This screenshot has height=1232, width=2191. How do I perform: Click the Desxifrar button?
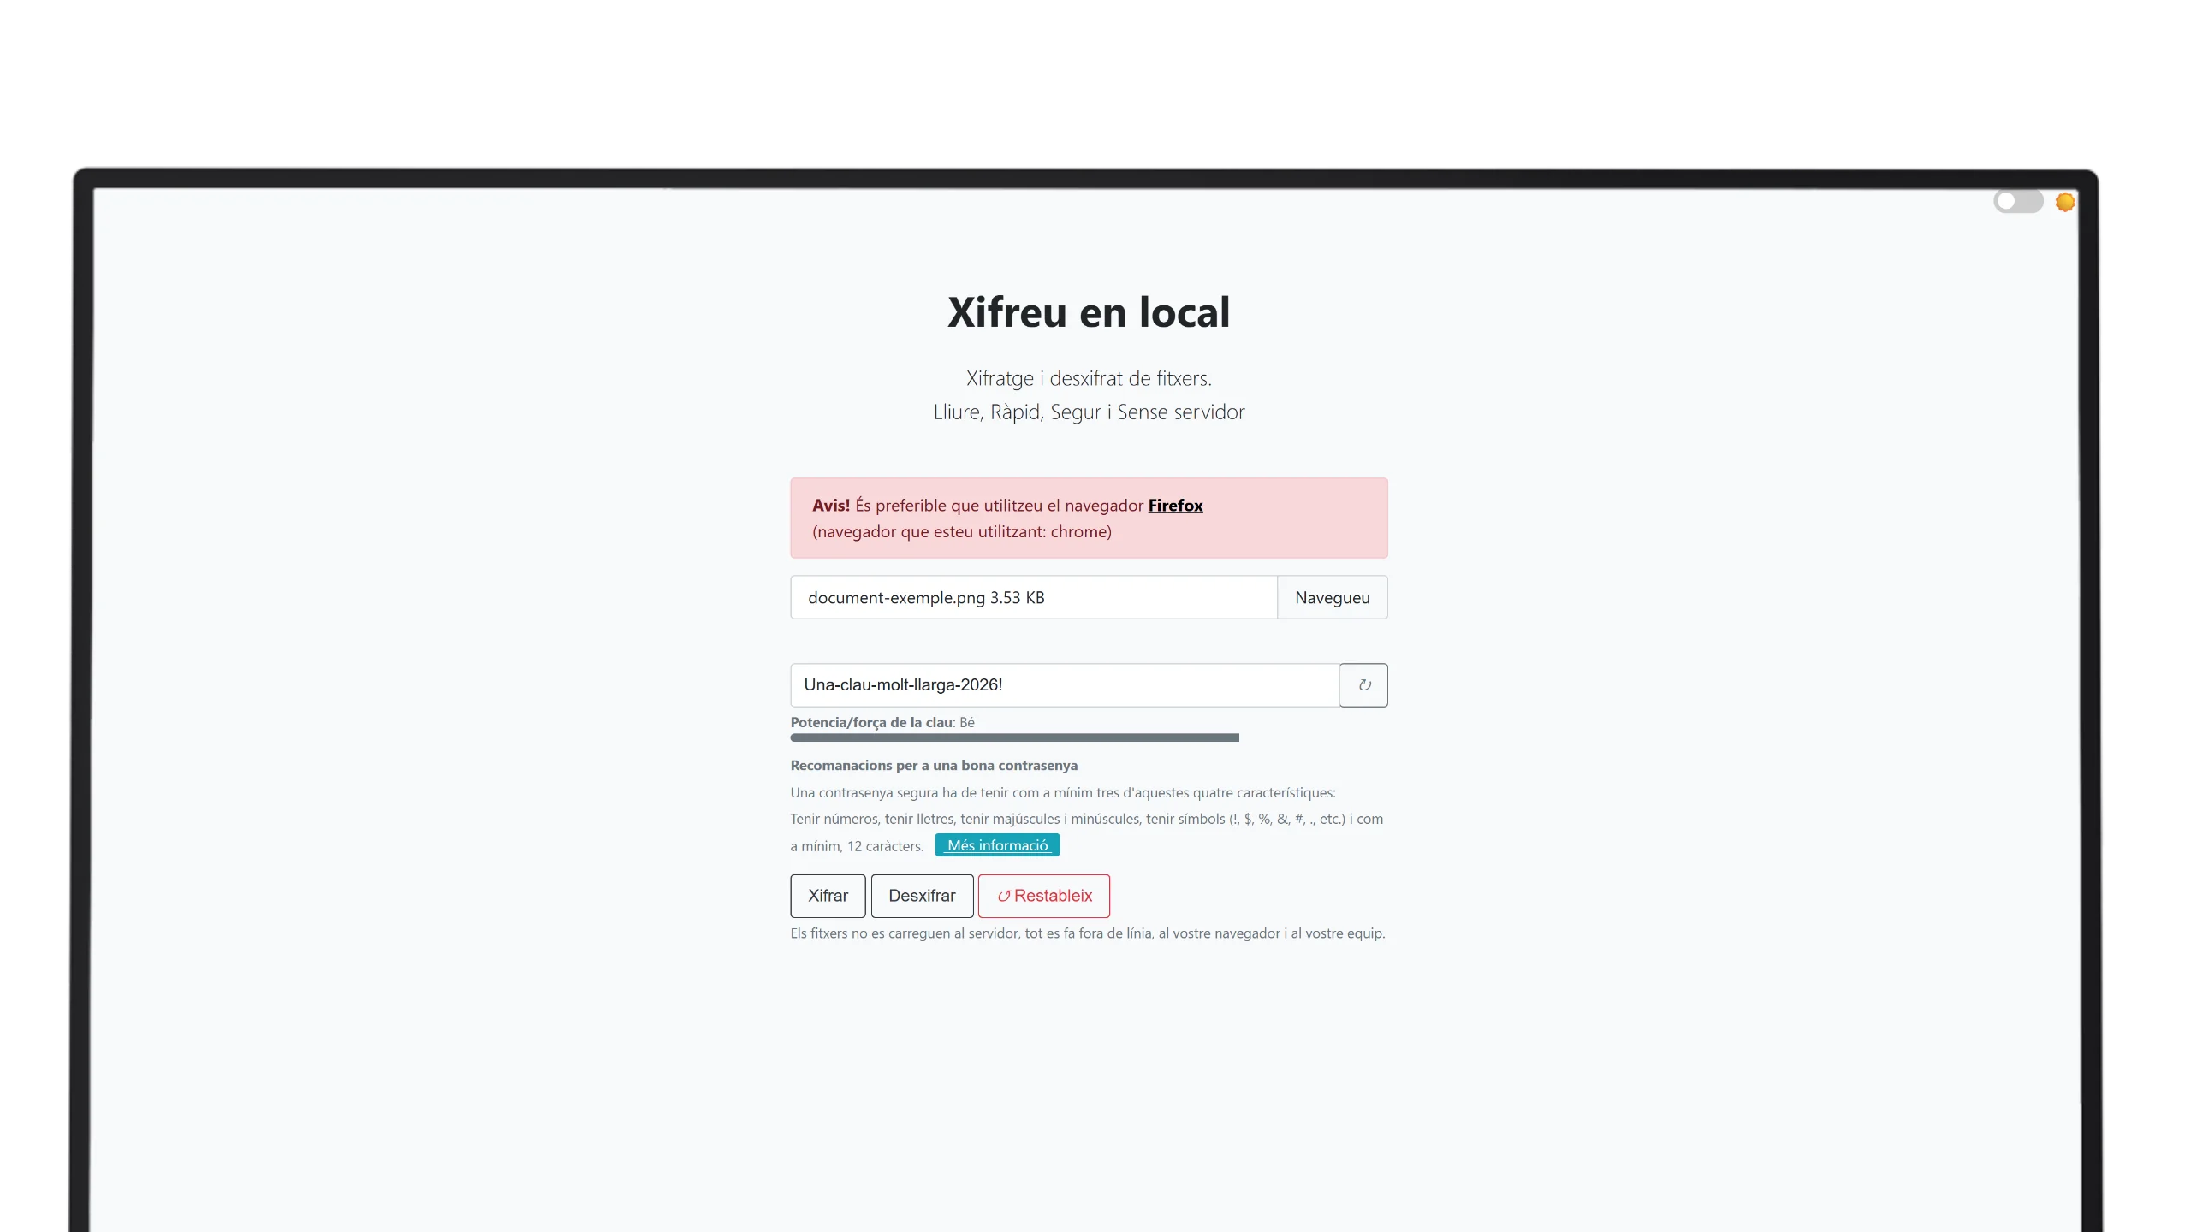point(922,896)
